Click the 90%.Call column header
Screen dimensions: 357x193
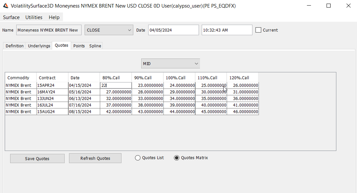click(x=148, y=78)
